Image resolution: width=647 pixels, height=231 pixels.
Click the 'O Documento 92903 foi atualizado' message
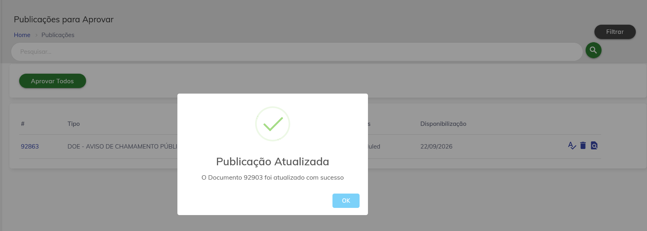tap(273, 178)
